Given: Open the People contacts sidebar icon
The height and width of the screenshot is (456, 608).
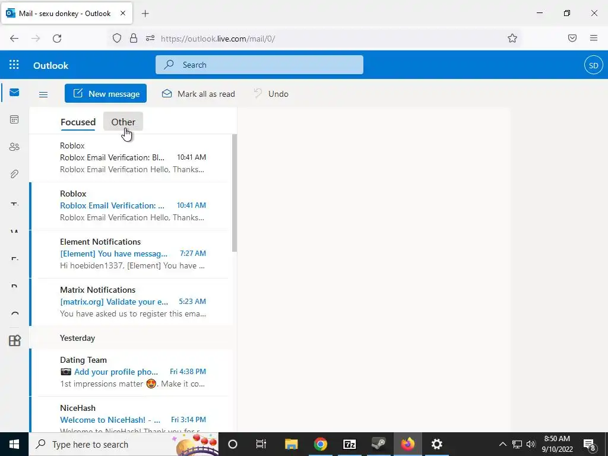Looking at the screenshot, I should 14,147.
